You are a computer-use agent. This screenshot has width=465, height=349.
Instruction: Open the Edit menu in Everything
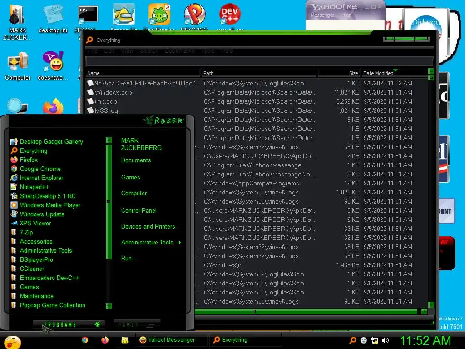(109, 51)
